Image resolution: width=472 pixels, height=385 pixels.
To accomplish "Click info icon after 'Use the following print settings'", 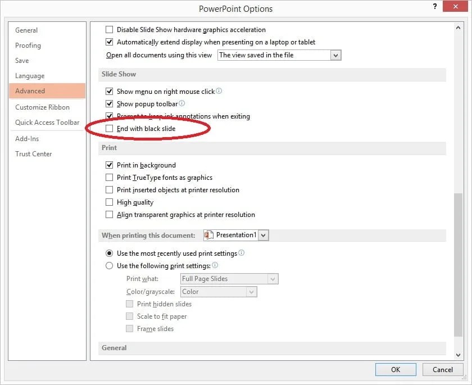I will coord(215,265).
